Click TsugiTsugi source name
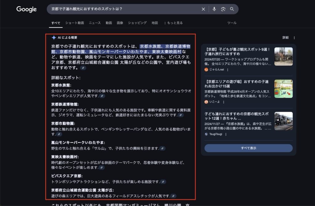The width and height of the screenshot is (315, 206). pyautogui.click(x=216, y=134)
